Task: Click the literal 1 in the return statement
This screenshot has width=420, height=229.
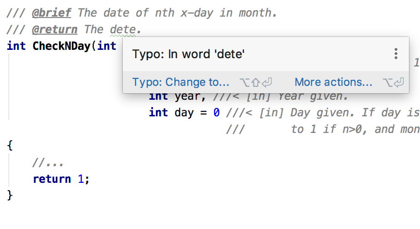Action: [x=80, y=179]
